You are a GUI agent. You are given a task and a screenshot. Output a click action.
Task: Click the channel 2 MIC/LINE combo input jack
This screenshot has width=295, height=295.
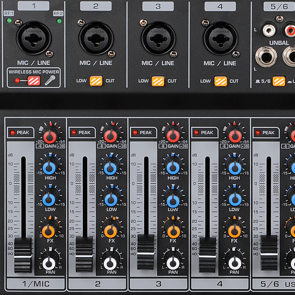pos(96,39)
